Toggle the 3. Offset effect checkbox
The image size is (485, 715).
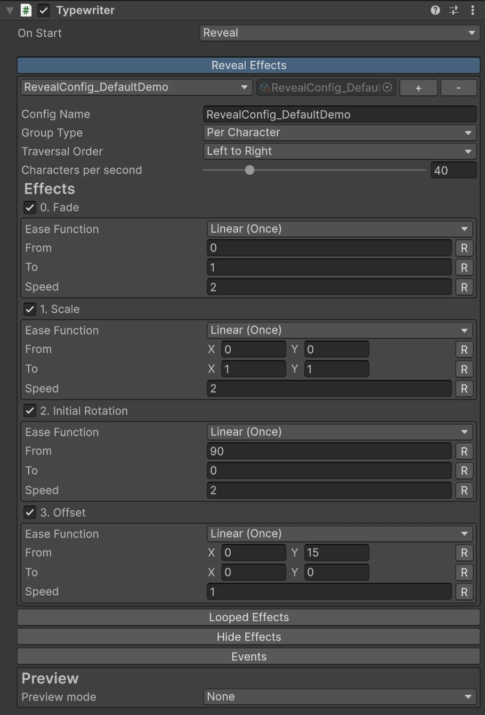click(30, 513)
